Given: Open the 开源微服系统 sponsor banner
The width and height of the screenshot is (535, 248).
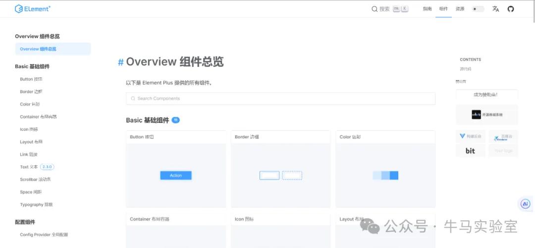Looking at the screenshot, I should 487,115.
